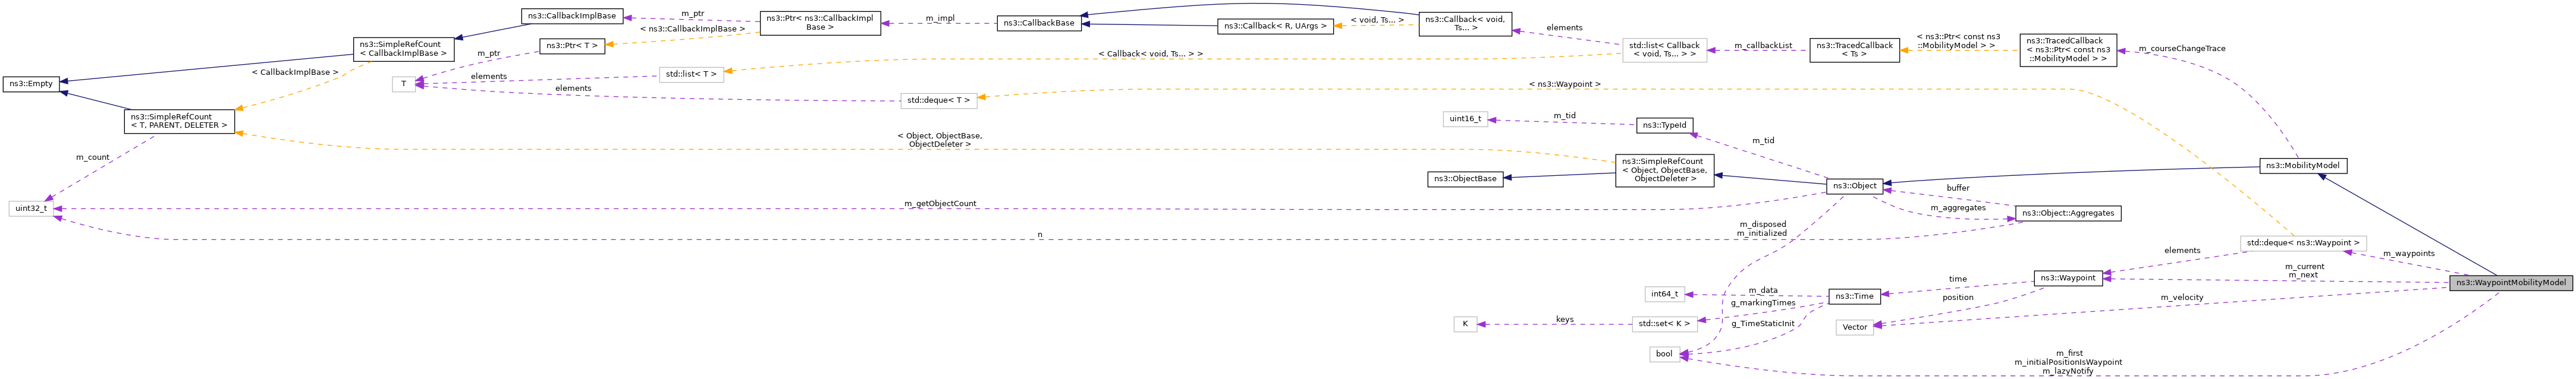The width and height of the screenshot is (2576, 379).
Task: Click the Vector node
Action: (1855, 327)
